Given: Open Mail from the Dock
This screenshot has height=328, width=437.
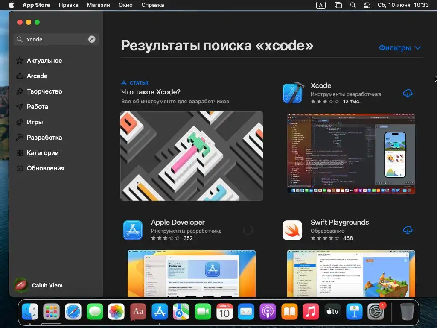Looking at the screenshot, I should [246, 311].
